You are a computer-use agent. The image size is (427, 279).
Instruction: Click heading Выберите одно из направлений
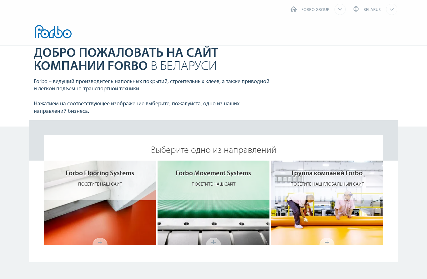pyautogui.click(x=213, y=150)
